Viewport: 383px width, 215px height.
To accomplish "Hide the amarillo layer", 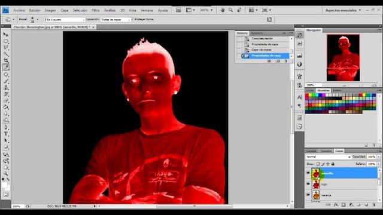I will (x=308, y=173).
